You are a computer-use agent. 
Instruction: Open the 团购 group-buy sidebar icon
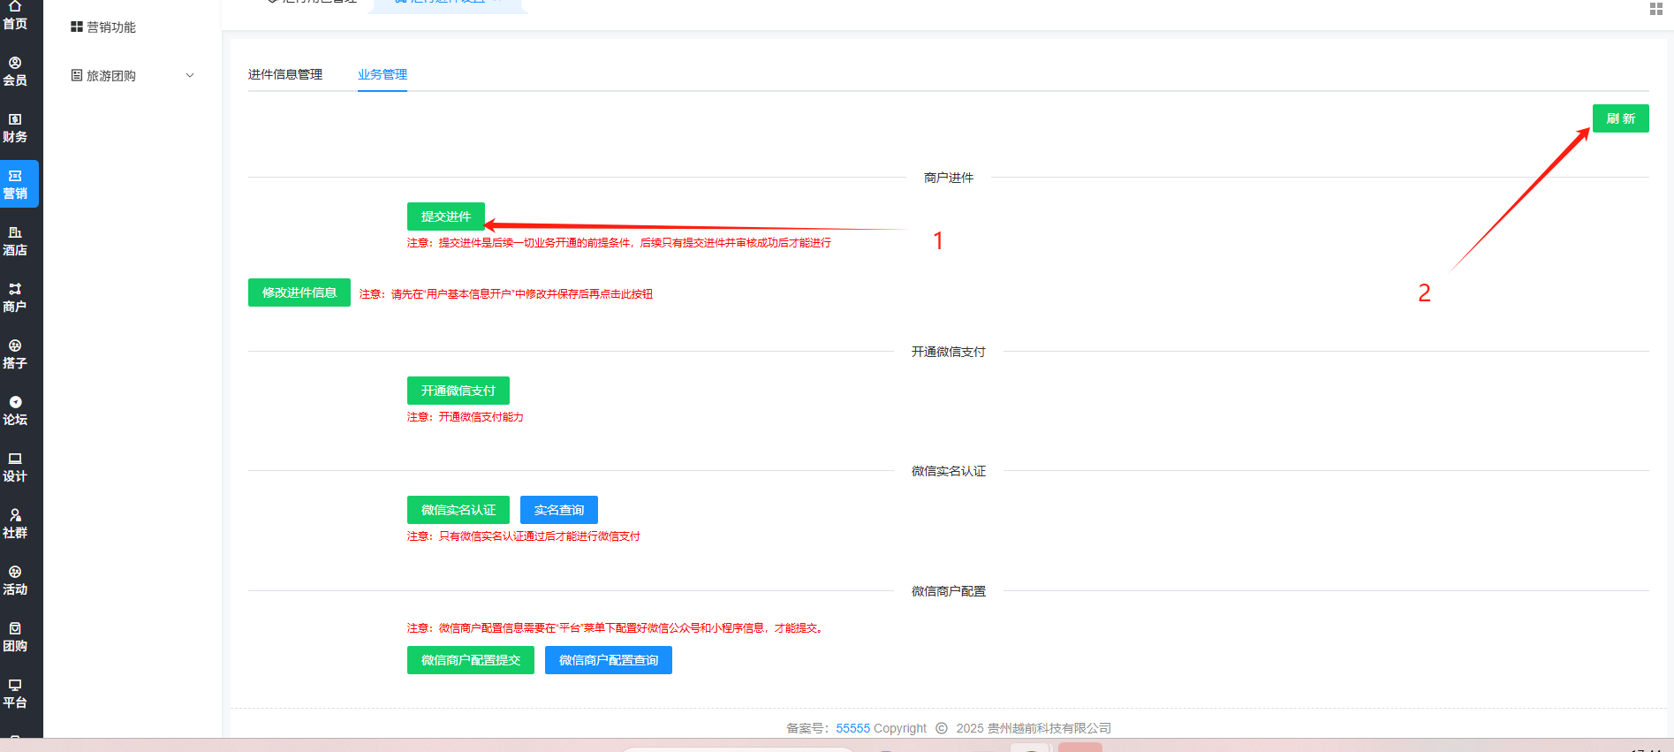click(15, 637)
